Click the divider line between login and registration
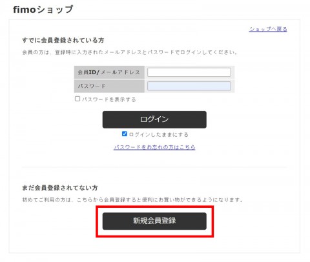Screen dimensions: 310x262 coord(154,167)
